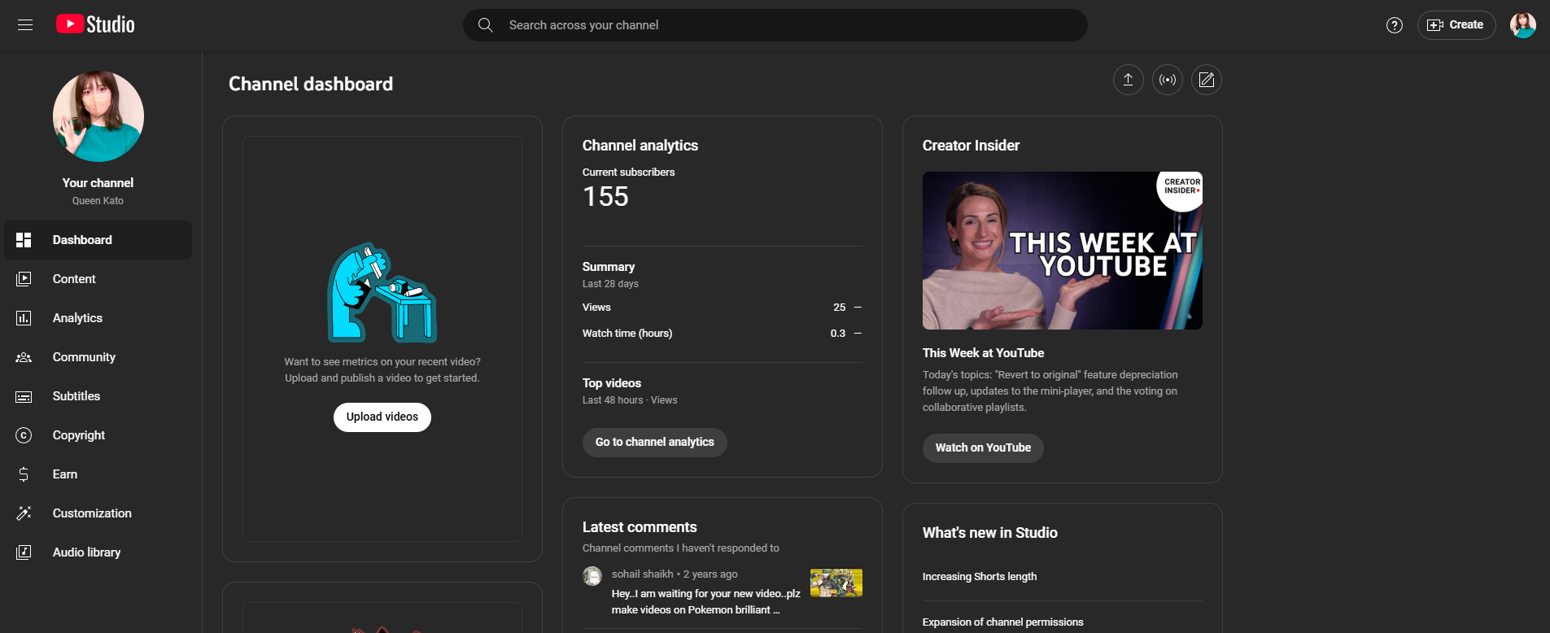The image size is (1550, 633).
Task: Open the Audio library
Action: click(x=86, y=552)
